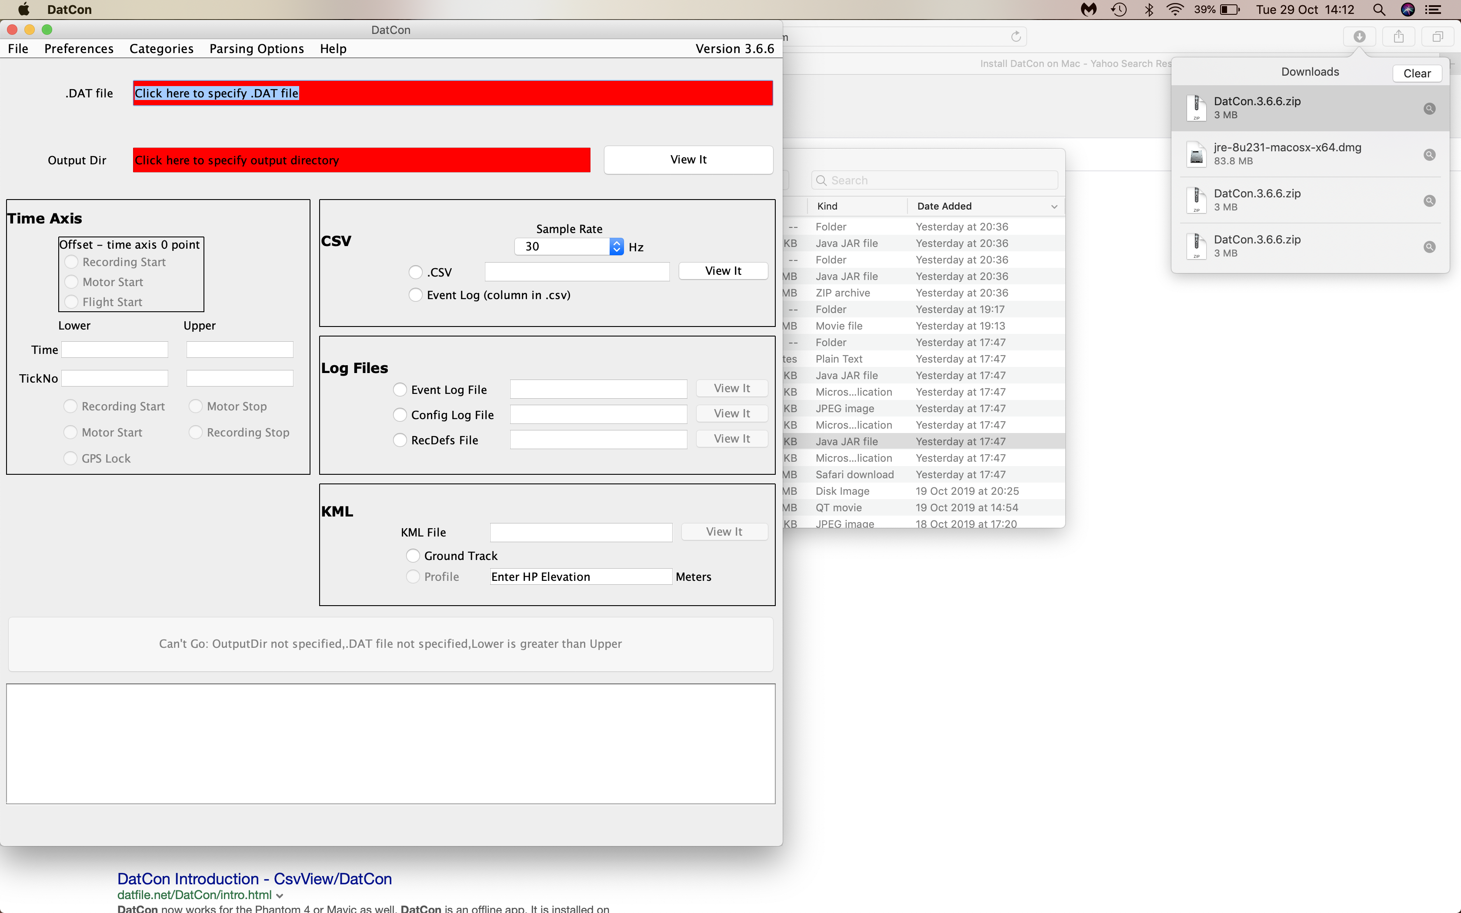This screenshot has height=913, width=1461.
Task: Click Safari's show tabs overview icon
Action: click(1438, 37)
